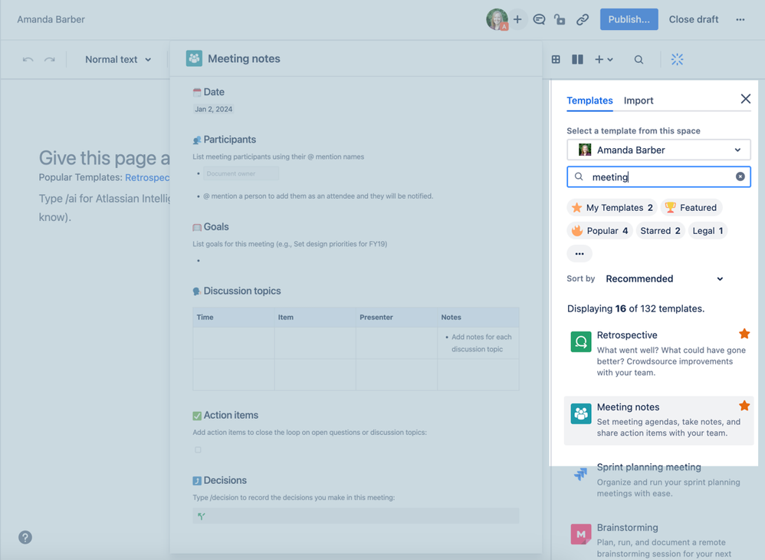This screenshot has width=765, height=560.
Task: Click the undo arrow in the editor toolbar
Action: click(28, 59)
